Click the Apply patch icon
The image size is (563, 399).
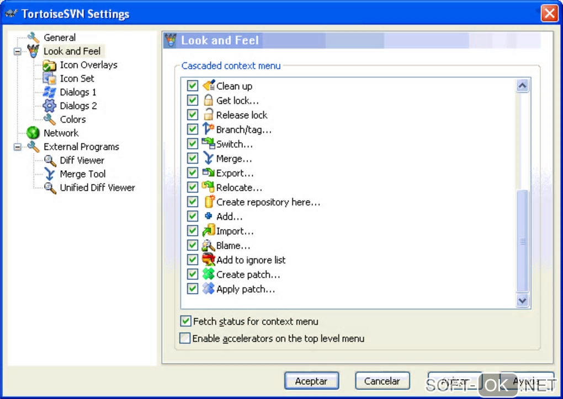coord(208,289)
